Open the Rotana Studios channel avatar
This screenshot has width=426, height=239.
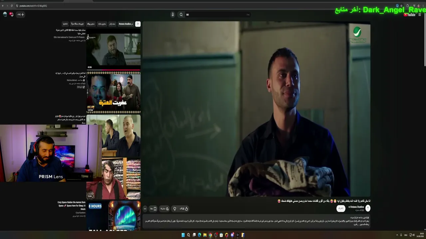click(x=368, y=208)
